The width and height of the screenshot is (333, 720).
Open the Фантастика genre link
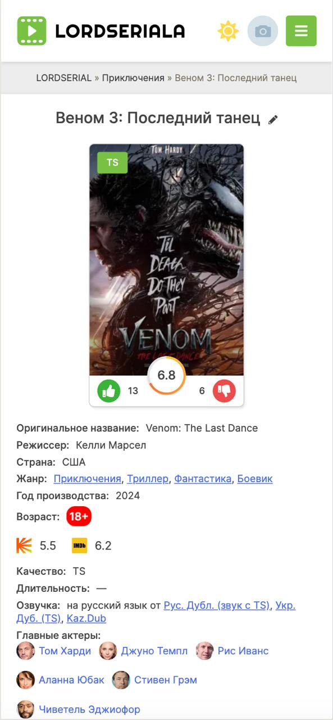pyautogui.click(x=203, y=479)
